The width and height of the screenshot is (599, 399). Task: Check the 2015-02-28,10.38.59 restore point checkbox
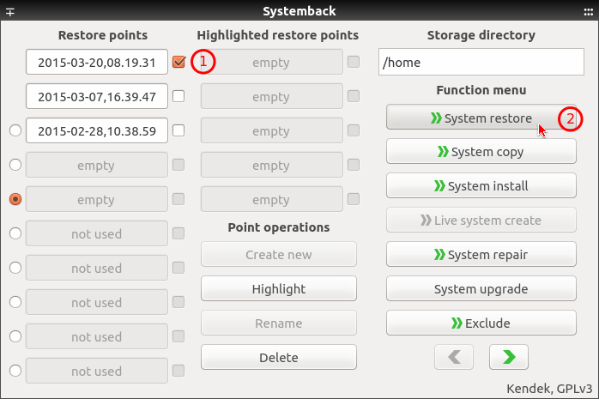[178, 130]
